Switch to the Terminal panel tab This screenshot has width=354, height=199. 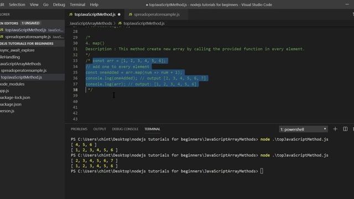pos(152,129)
